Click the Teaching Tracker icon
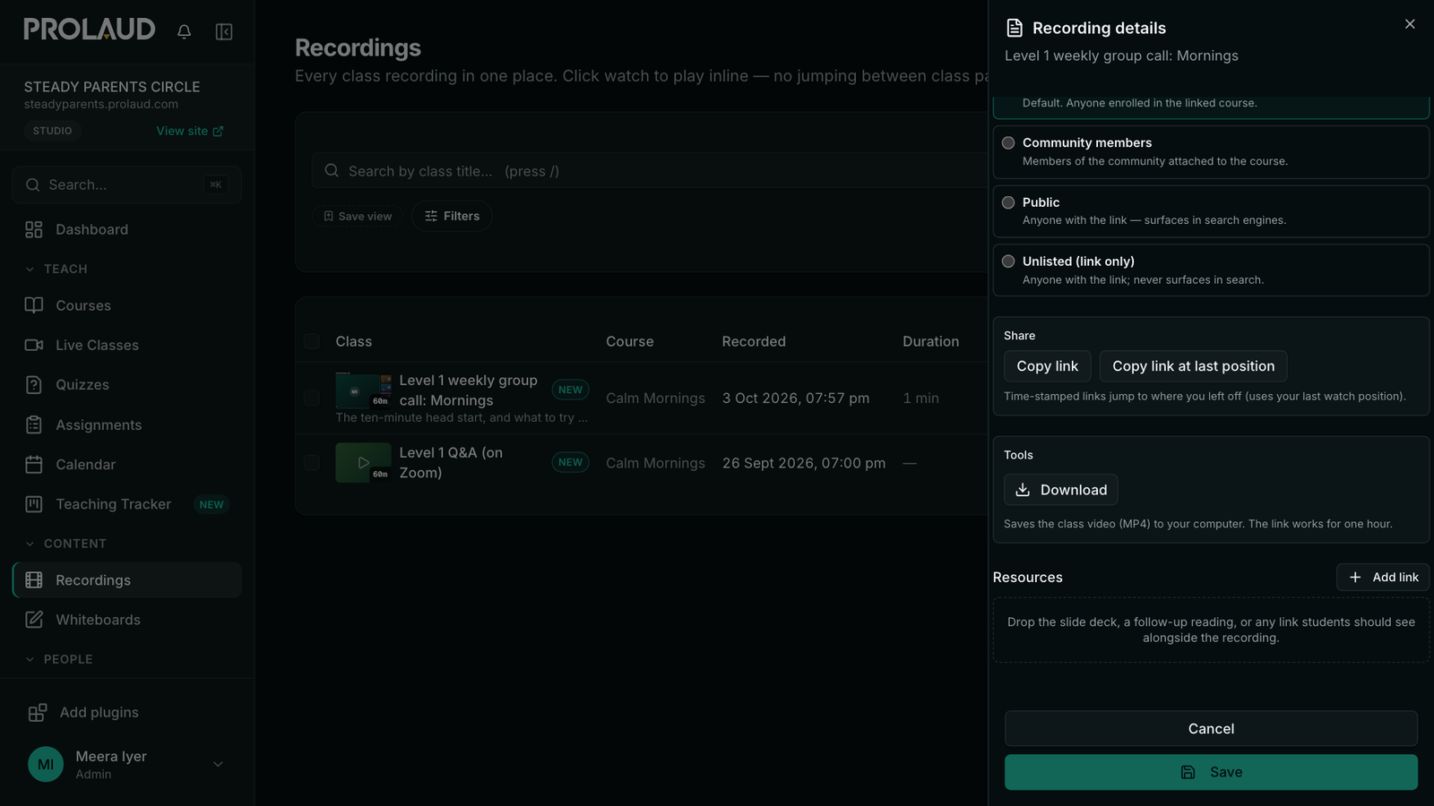This screenshot has height=806, width=1434. (34, 504)
